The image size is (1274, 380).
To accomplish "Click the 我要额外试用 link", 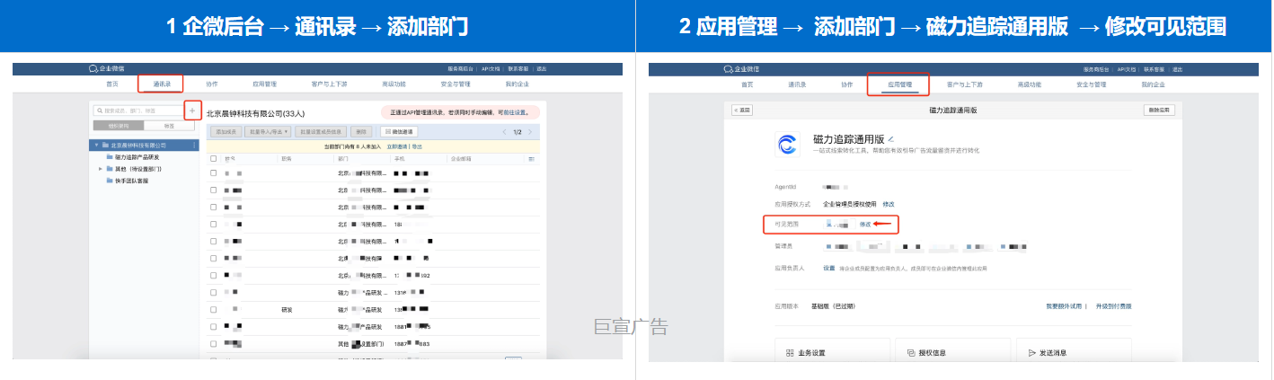I will coord(1064,306).
